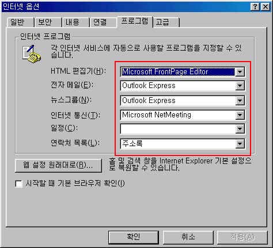273x248 pixels.
Task: Click the 웹 설정 원래대로 button
Action: tap(58, 165)
